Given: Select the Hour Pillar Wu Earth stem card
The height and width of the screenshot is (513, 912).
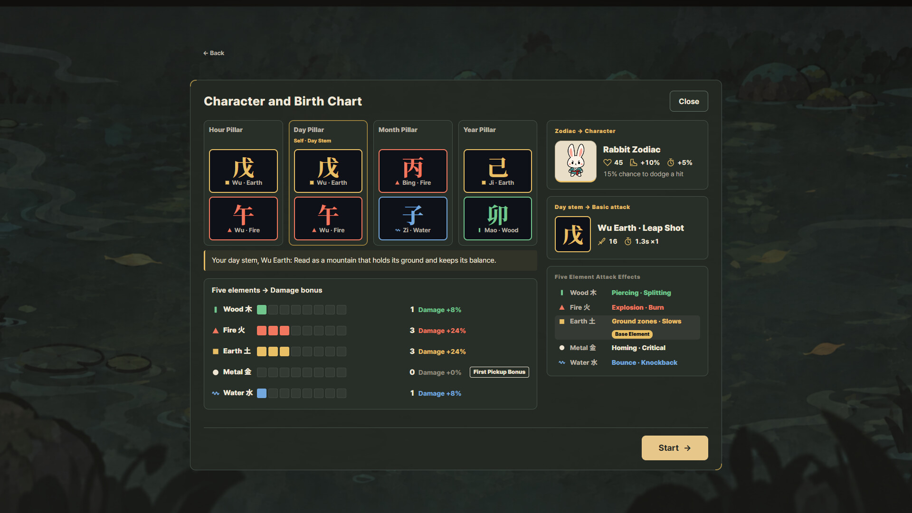Looking at the screenshot, I should click(243, 171).
